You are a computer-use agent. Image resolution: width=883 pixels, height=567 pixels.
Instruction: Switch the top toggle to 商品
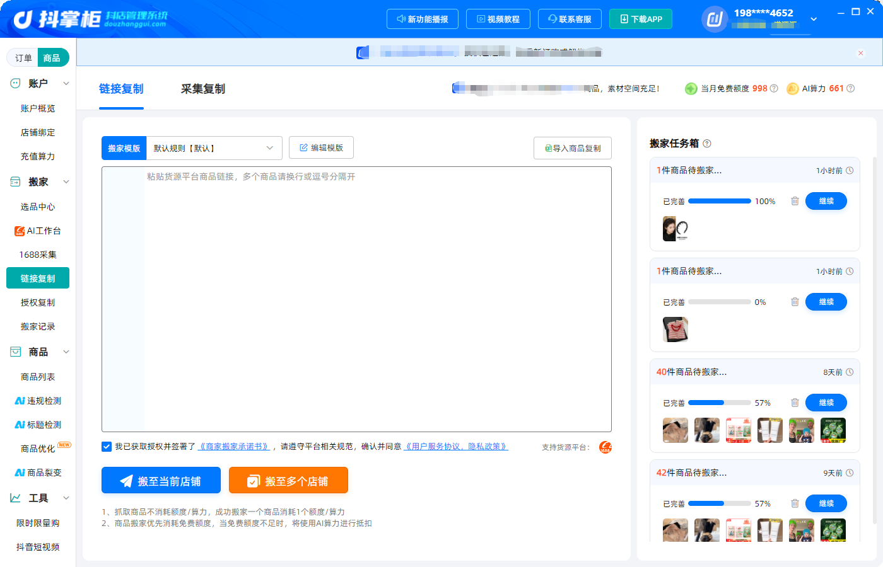pos(52,58)
